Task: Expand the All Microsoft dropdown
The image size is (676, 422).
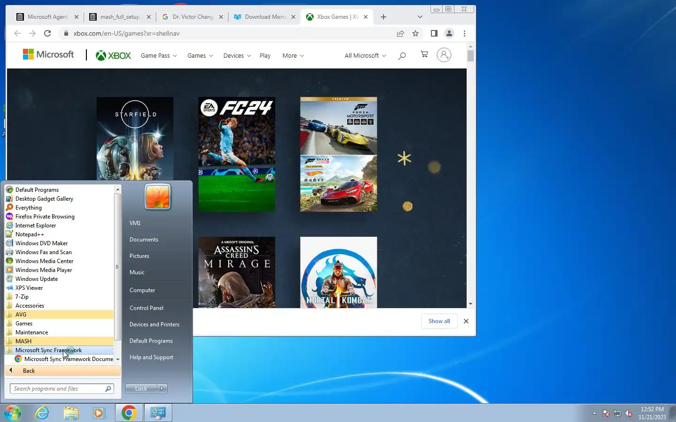Action: 365,55
